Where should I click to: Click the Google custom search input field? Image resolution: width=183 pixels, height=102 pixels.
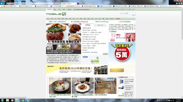pos(128,13)
